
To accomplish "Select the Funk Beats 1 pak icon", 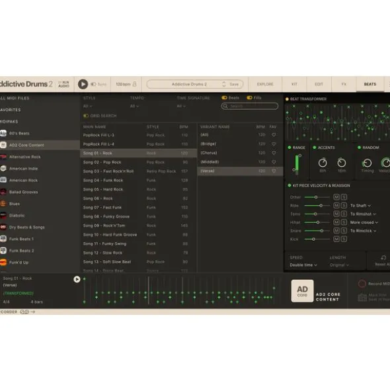I will pos(3,239).
